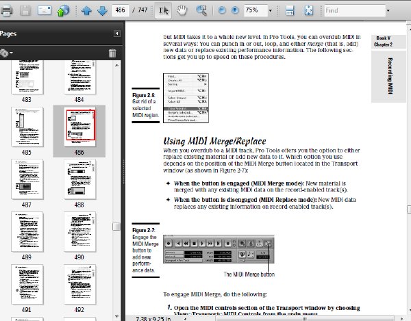This screenshot has height=321, width=411.
Task: Open the 75% zoom level dropdown
Action: (271, 11)
